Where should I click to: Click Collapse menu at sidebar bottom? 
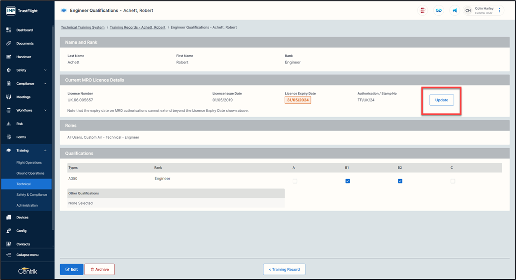(27, 255)
